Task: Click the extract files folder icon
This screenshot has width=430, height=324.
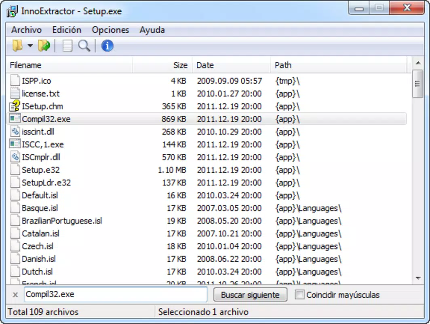Action: pyautogui.click(x=44, y=46)
